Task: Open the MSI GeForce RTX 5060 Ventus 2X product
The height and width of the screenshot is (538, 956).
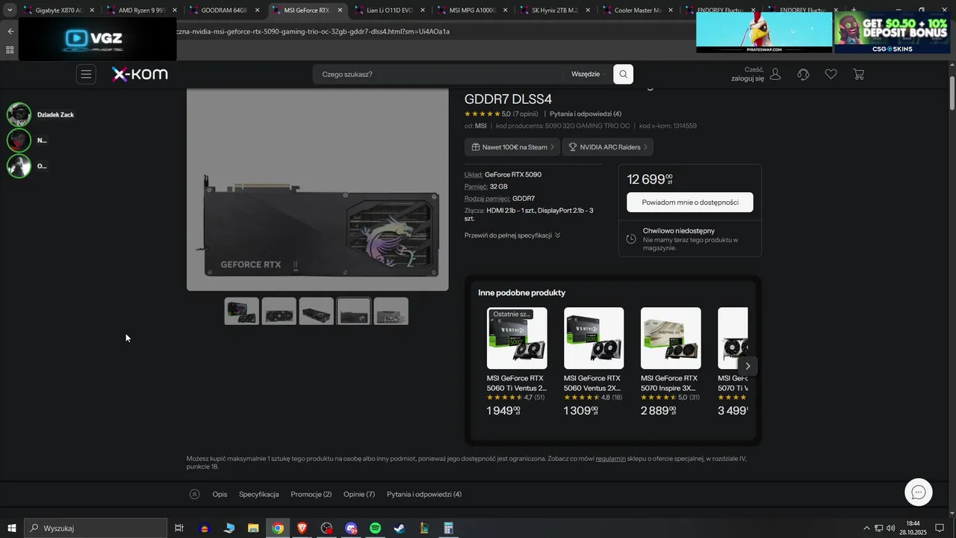Action: tap(594, 362)
